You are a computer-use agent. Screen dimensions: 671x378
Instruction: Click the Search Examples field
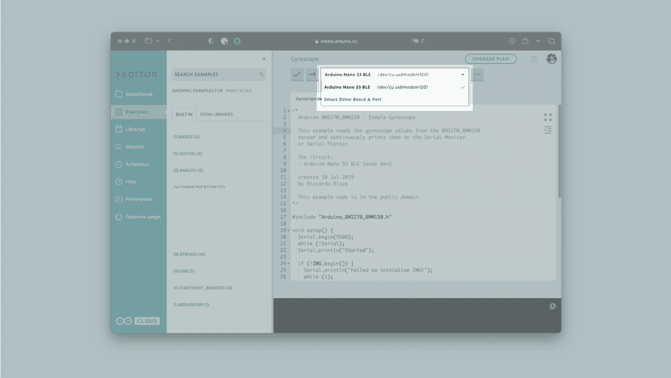click(216, 75)
